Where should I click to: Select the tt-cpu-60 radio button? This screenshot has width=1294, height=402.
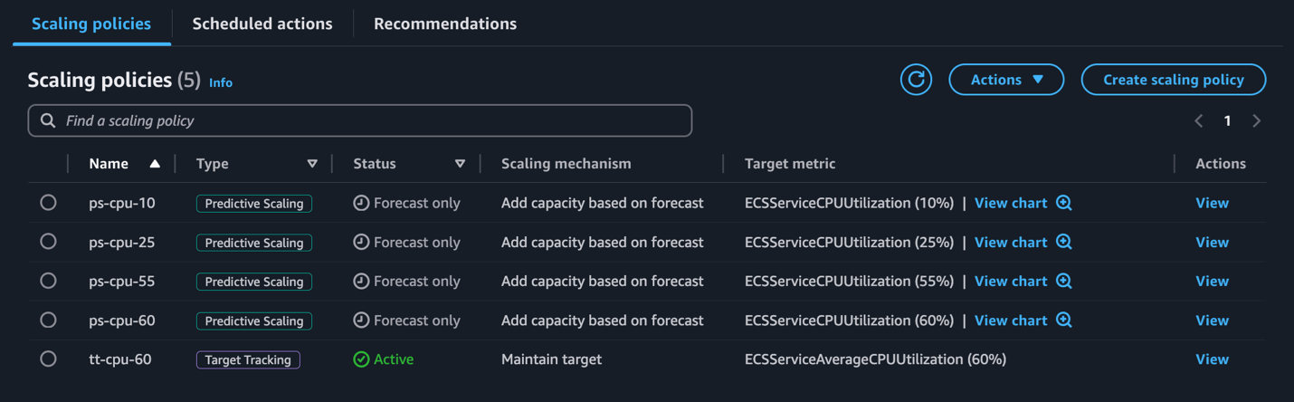[x=48, y=359]
